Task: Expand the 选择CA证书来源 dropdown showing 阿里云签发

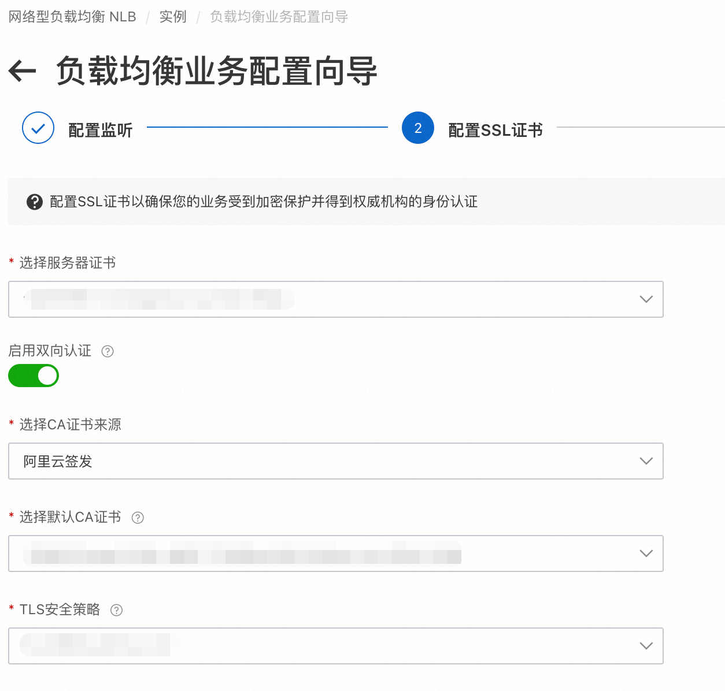Action: 335,461
